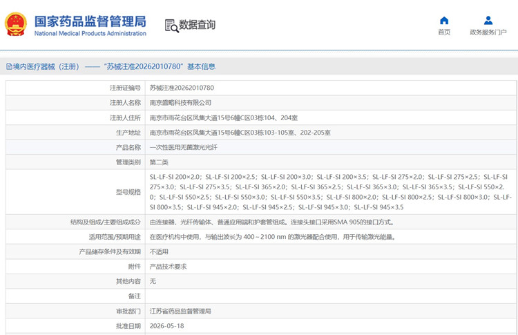This screenshot has width=518, height=335.
Task: Open 政务服务门户 text link
Action: [x=488, y=32]
